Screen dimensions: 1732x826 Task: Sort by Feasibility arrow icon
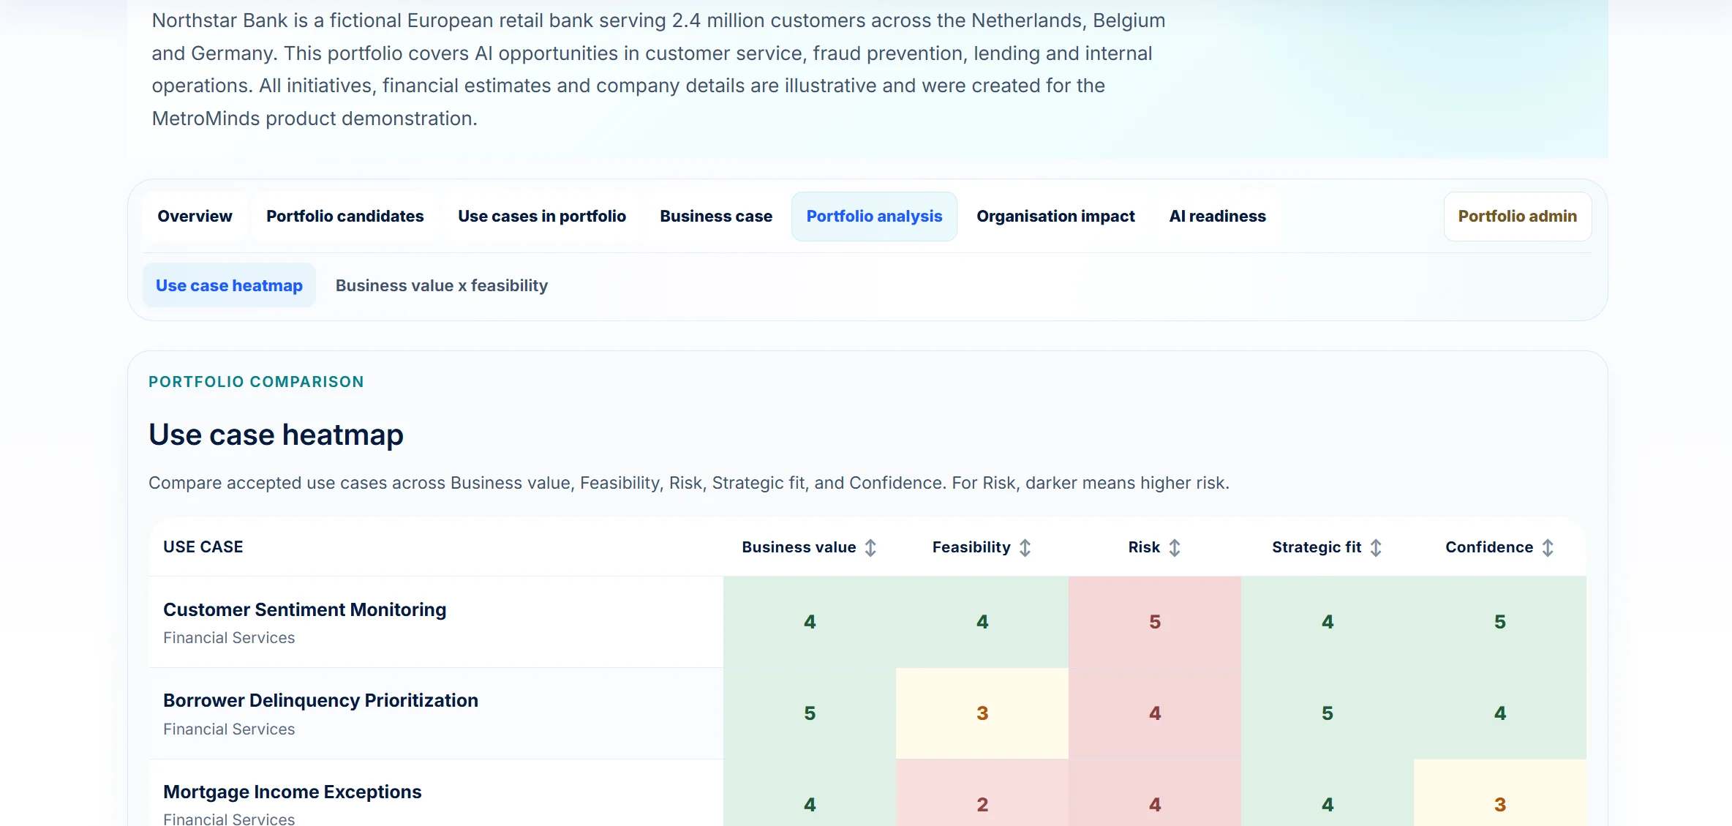click(x=1025, y=547)
